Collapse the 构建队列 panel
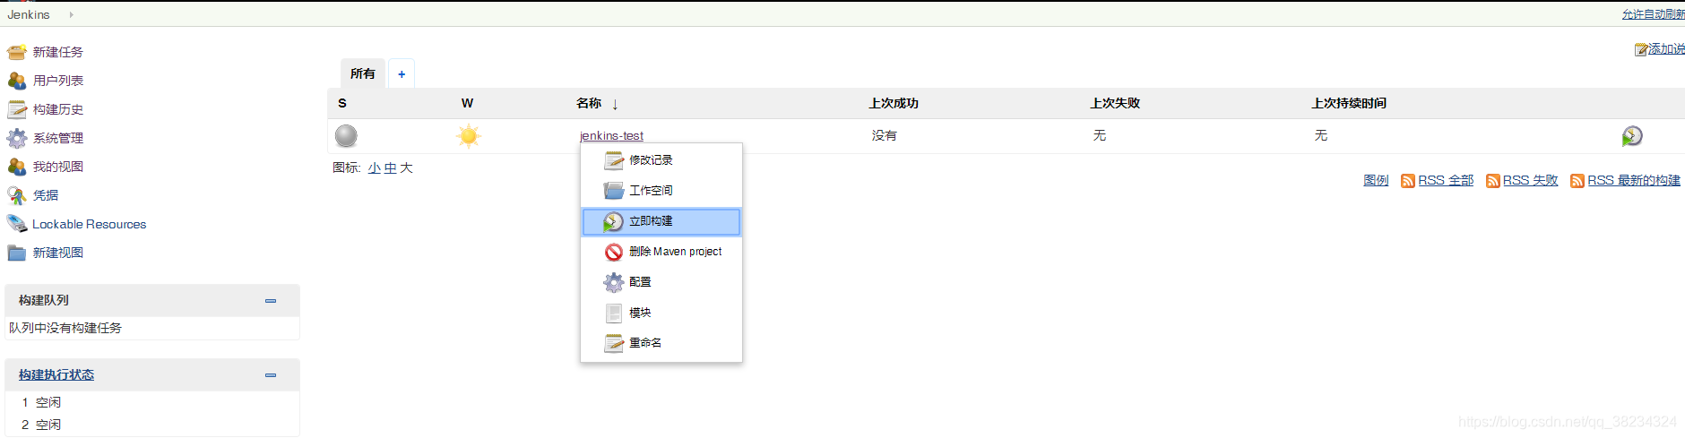 tap(271, 301)
